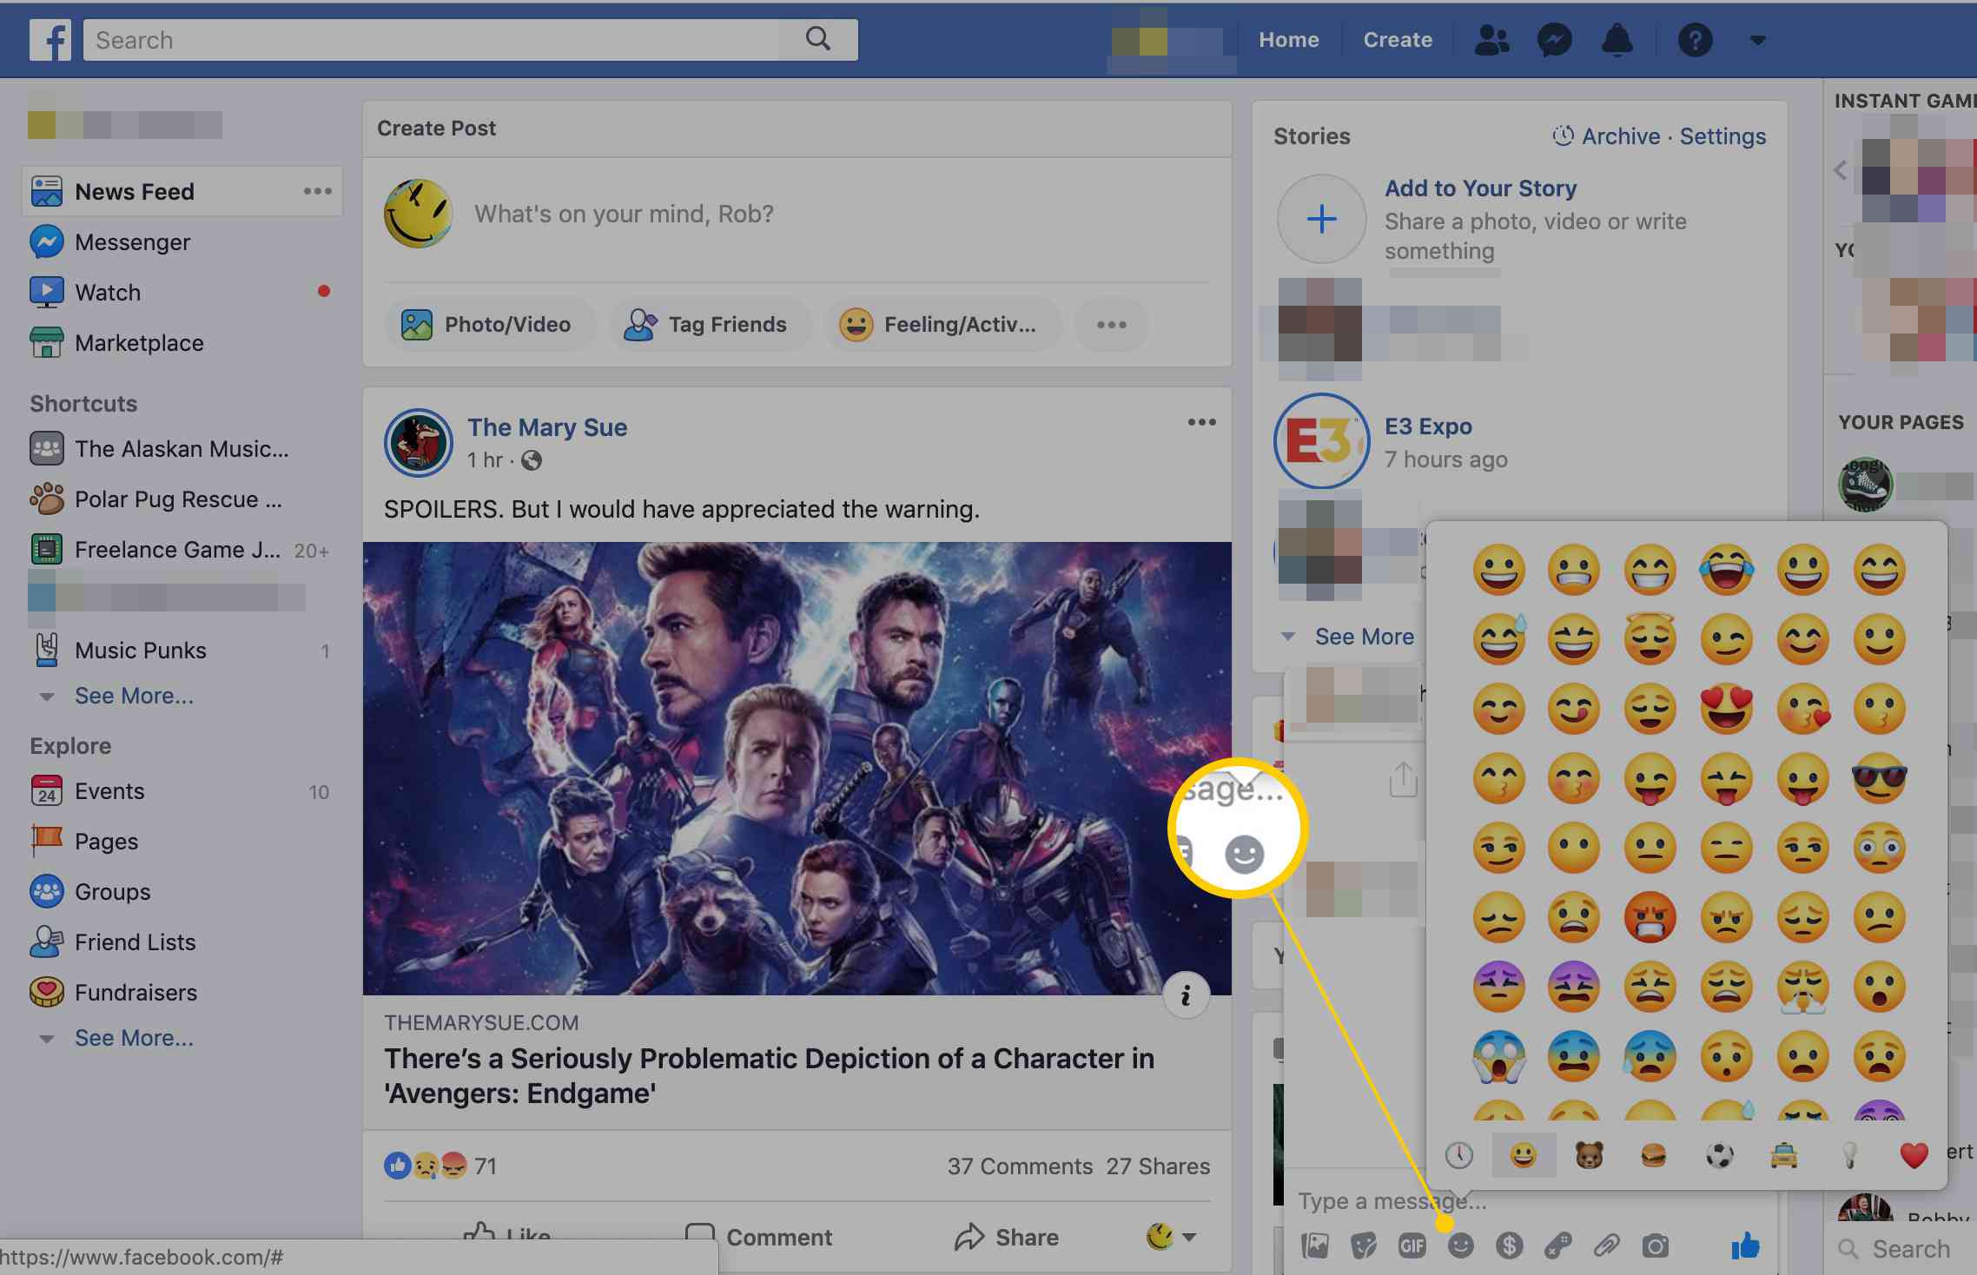Pick the red angry face emoji

click(1650, 917)
